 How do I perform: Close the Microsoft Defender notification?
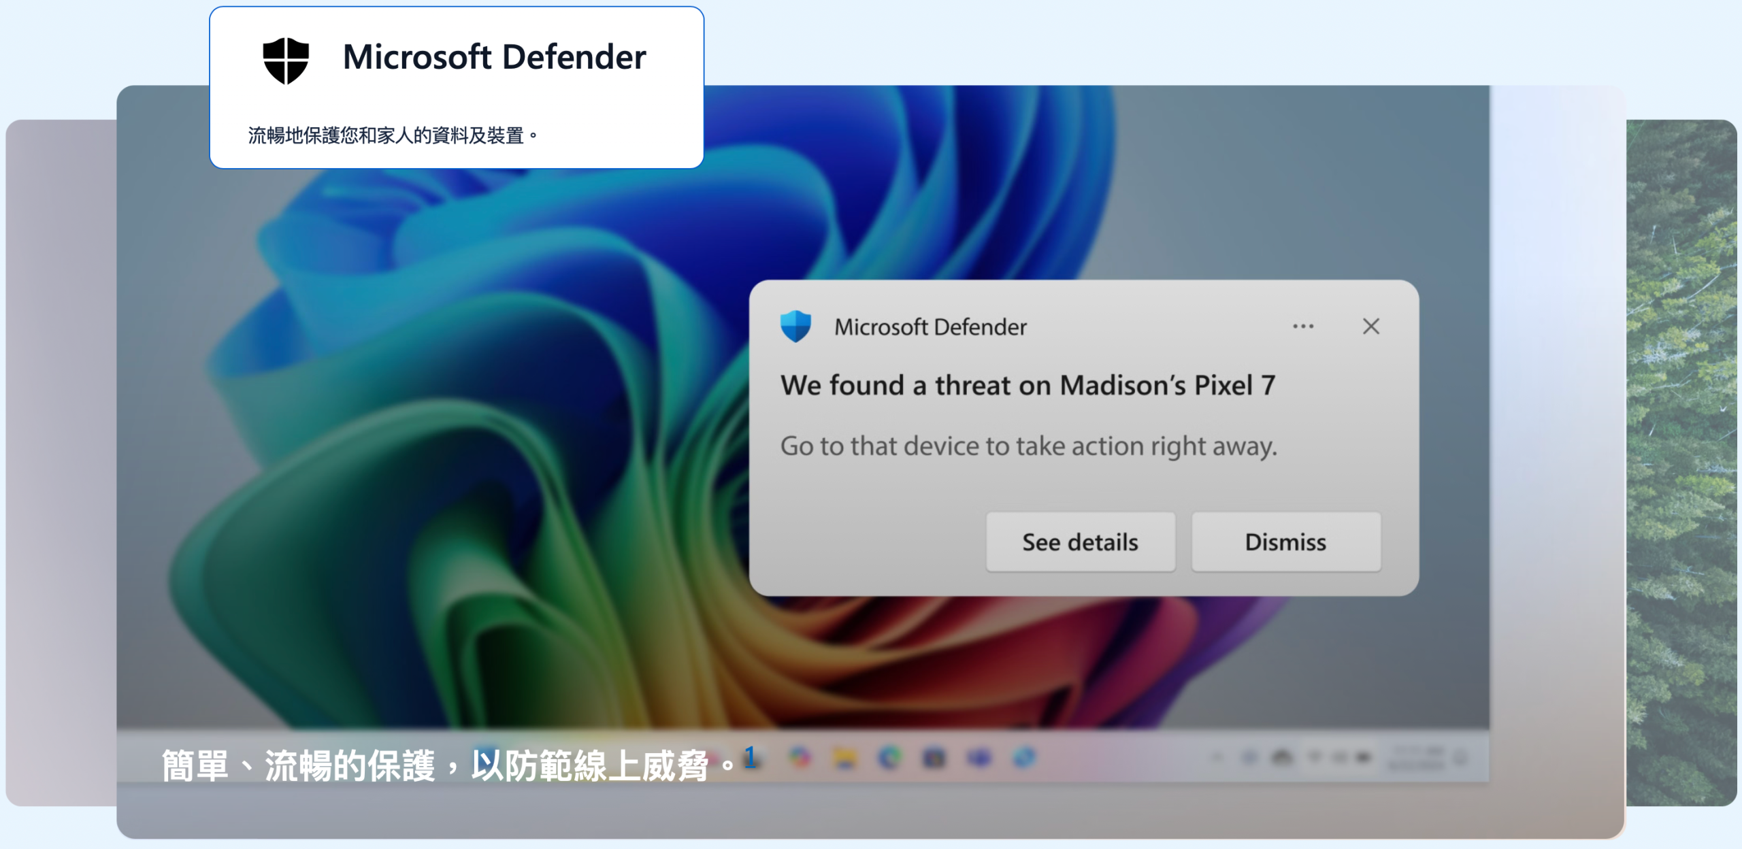(1371, 327)
